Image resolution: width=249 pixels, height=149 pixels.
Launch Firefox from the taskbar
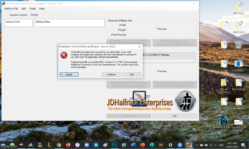pos(68,145)
